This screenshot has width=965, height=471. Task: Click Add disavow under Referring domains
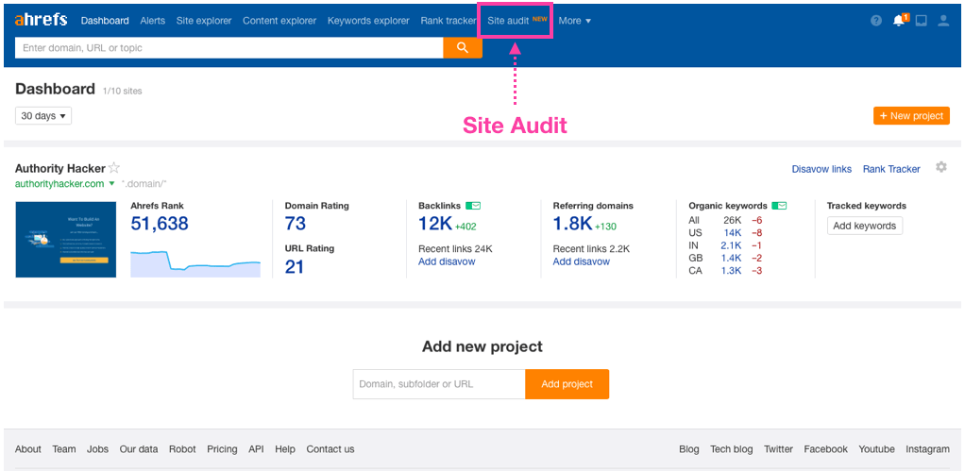click(x=582, y=261)
